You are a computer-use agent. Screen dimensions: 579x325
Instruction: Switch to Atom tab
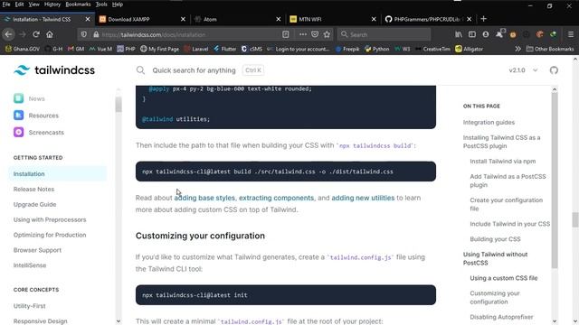[x=238, y=19]
